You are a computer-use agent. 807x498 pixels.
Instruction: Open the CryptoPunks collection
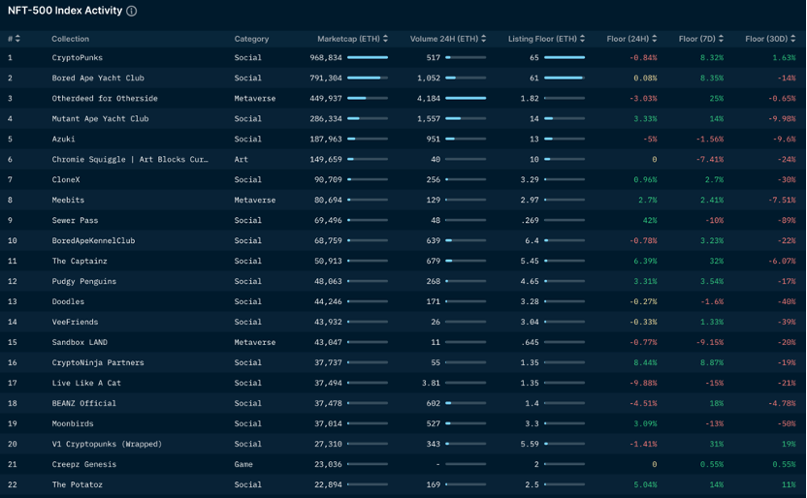coord(78,57)
